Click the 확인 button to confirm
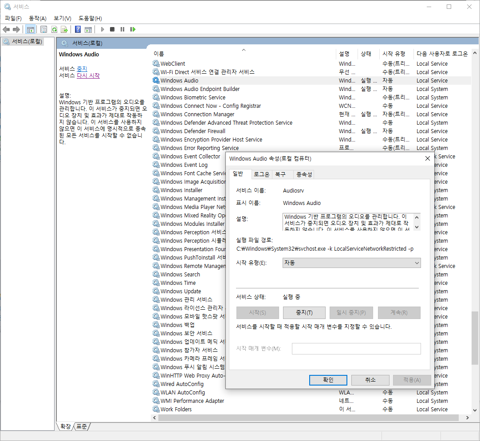Screen dimensions: 480x441 click(x=328, y=380)
